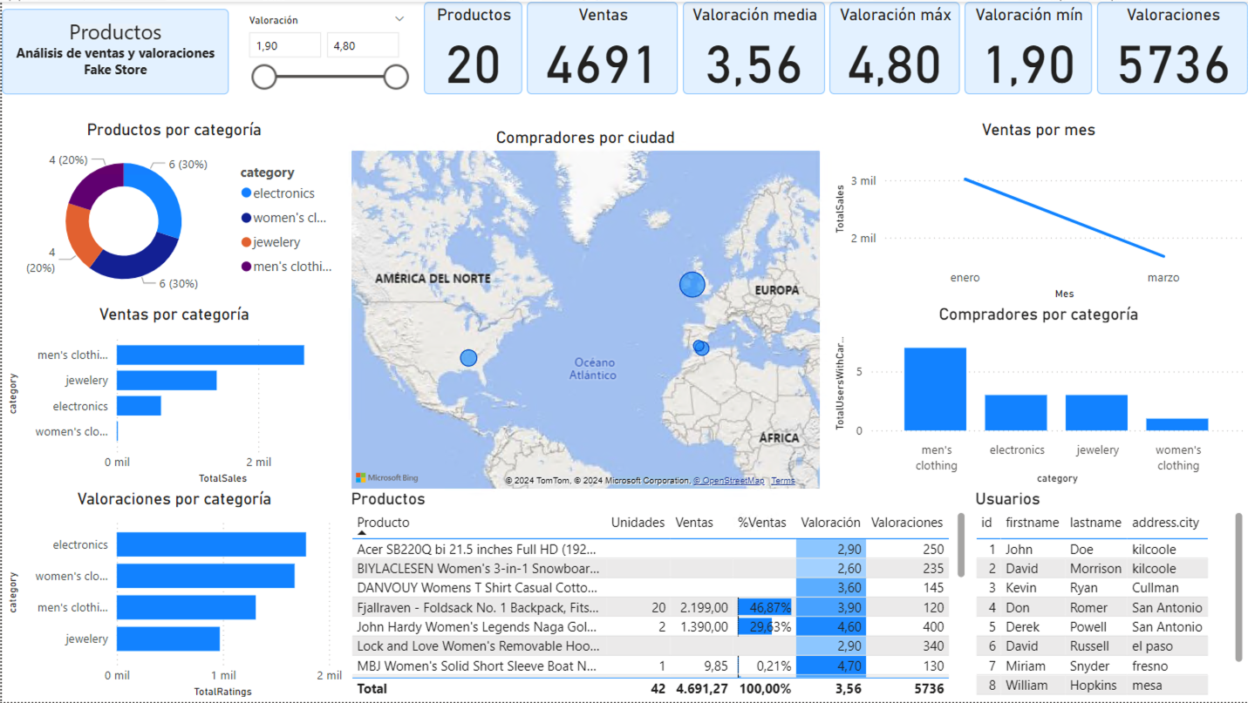Screen dimensions: 1248x703
Task: Sort Usuarios by address.city header
Action: pyautogui.click(x=1165, y=523)
